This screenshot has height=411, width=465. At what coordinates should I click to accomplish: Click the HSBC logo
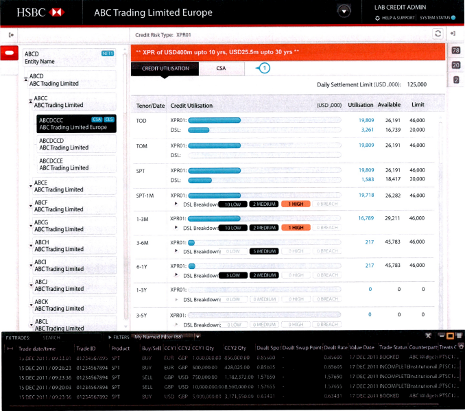coord(40,12)
